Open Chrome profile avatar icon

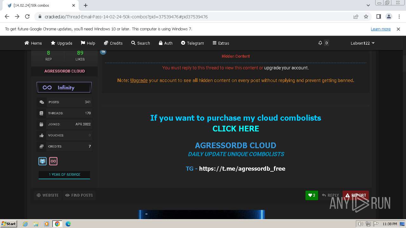click(x=389, y=16)
